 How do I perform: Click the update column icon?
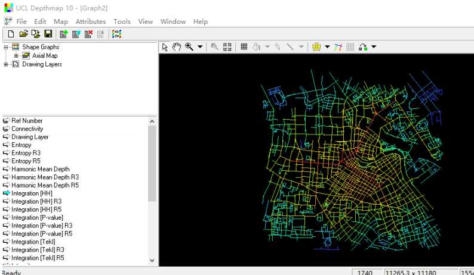point(76,34)
